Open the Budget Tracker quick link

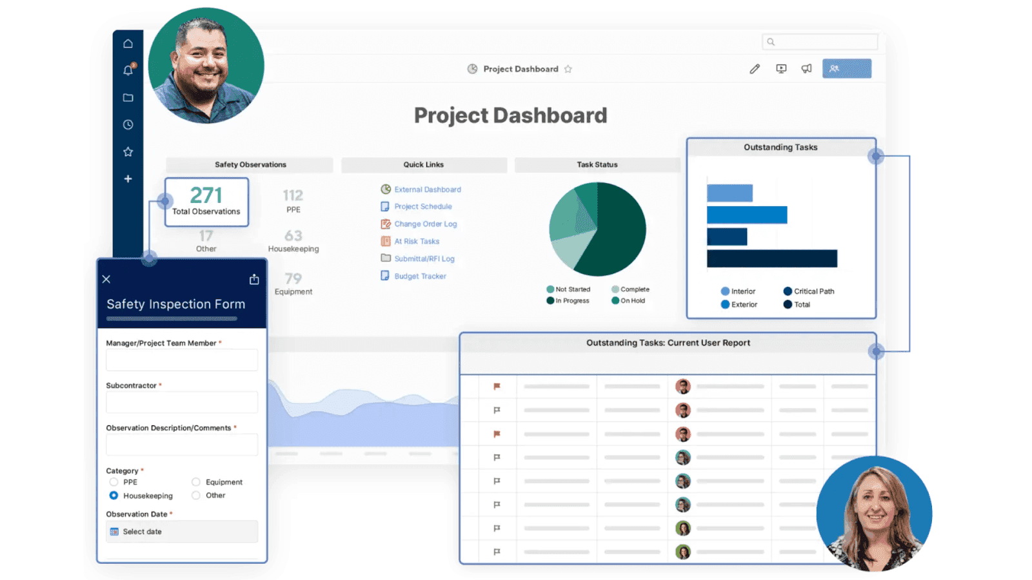click(x=420, y=275)
